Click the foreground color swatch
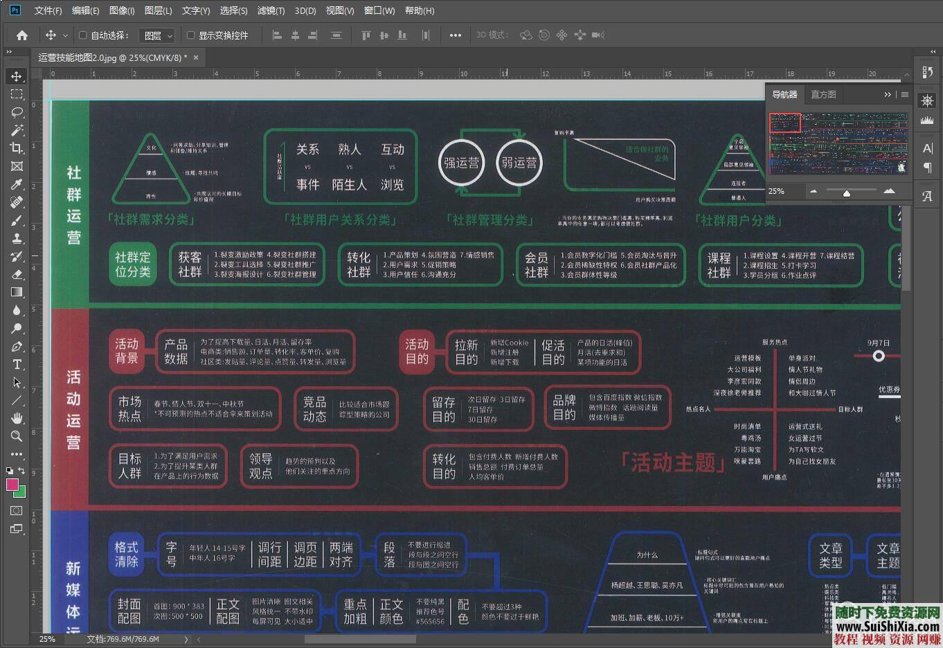943x648 pixels. click(x=12, y=485)
